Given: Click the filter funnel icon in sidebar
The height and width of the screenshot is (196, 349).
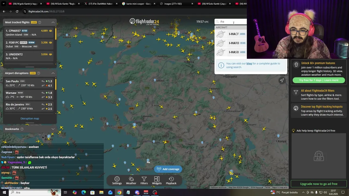Looking at the screenshot, I should [296, 92].
